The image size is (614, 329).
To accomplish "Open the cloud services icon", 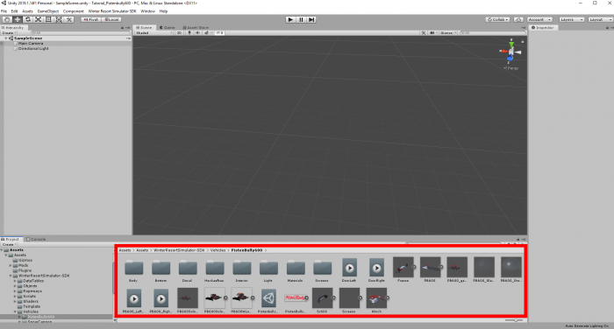I will (518, 19).
